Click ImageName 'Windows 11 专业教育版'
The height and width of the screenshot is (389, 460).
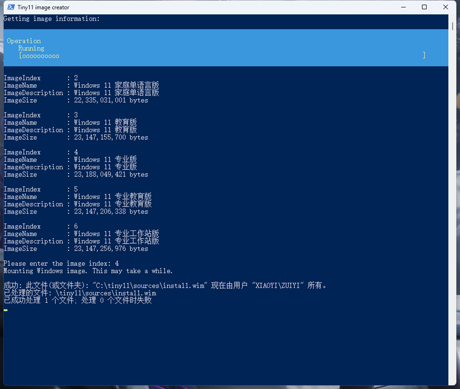[x=113, y=197]
